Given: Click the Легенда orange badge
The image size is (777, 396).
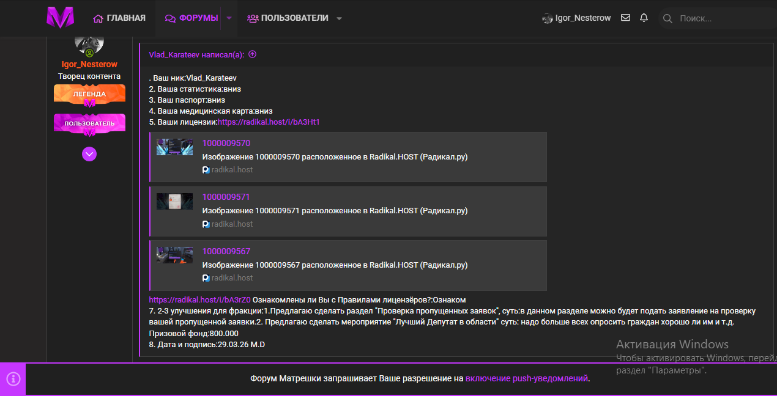Looking at the screenshot, I should [89, 95].
